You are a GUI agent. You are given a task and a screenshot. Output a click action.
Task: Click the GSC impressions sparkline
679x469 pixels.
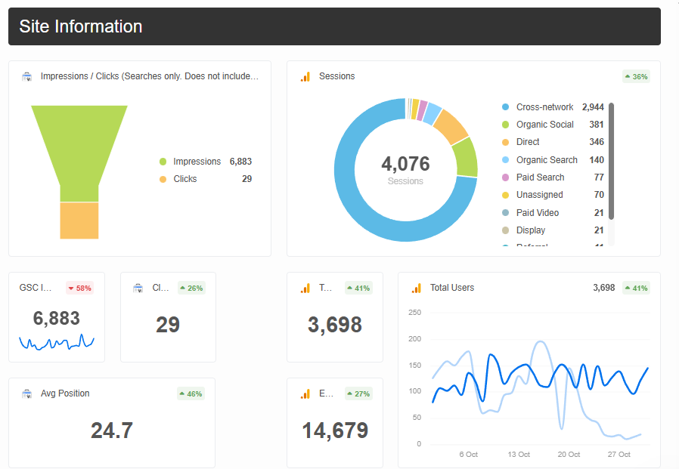[x=56, y=342]
